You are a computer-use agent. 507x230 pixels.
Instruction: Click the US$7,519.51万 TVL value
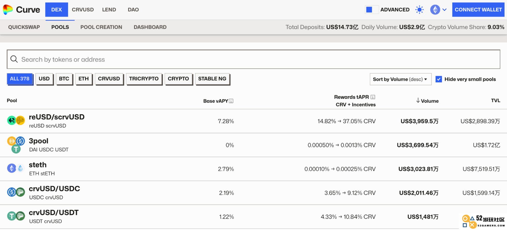pyautogui.click(x=481, y=169)
